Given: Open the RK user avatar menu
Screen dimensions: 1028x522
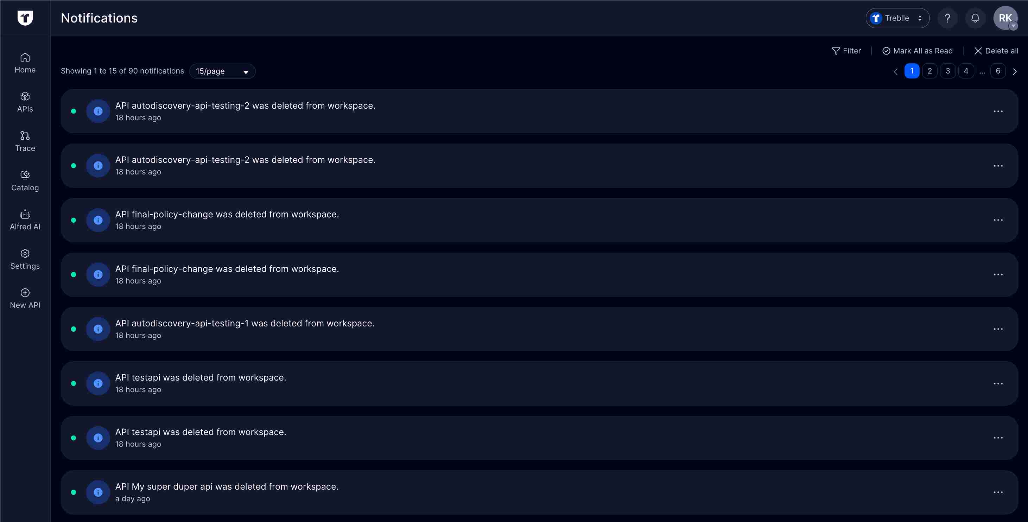Looking at the screenshot, I should tap(1005, 18).
